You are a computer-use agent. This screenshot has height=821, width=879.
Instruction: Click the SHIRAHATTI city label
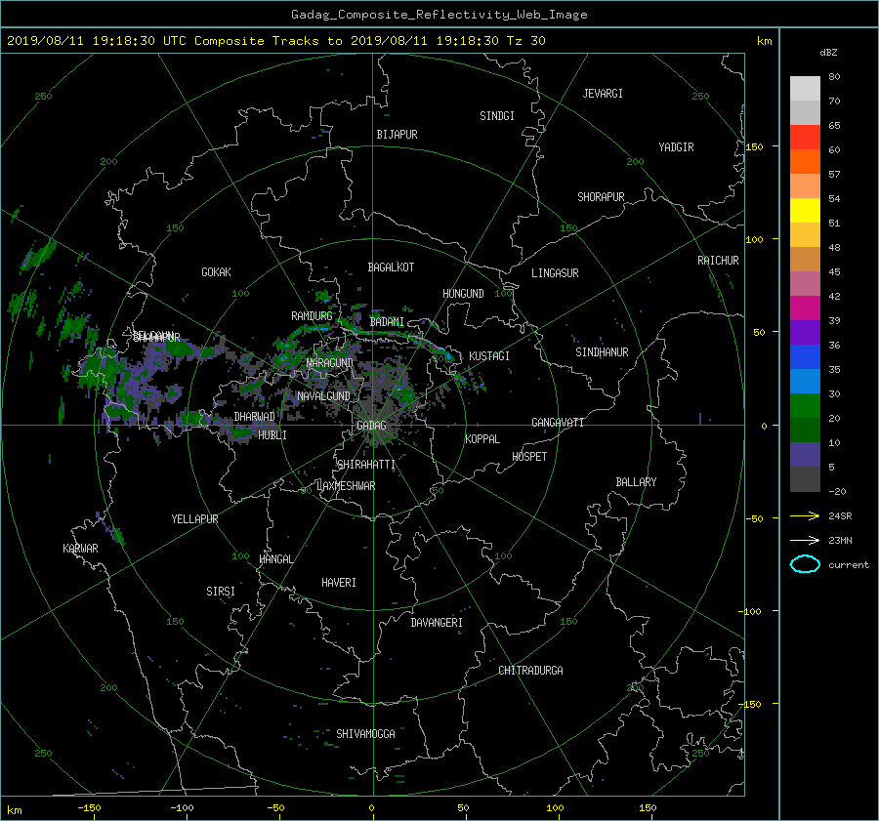click(366, 465)
